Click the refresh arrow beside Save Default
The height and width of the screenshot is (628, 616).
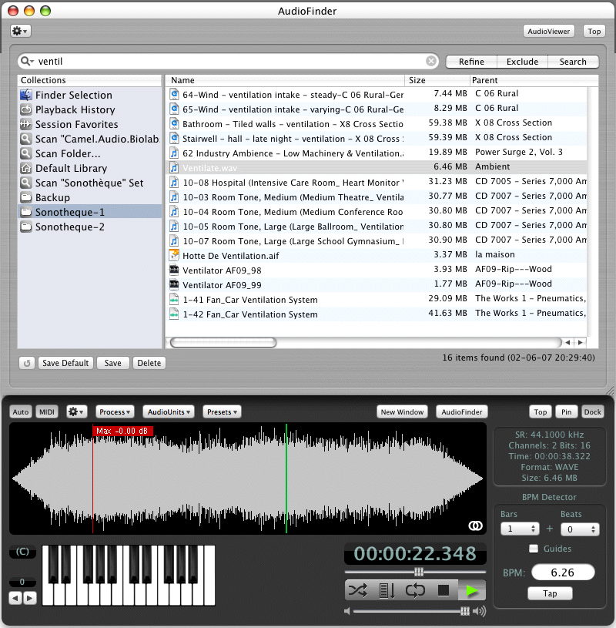pyautogui.click(x=26, y=363)
